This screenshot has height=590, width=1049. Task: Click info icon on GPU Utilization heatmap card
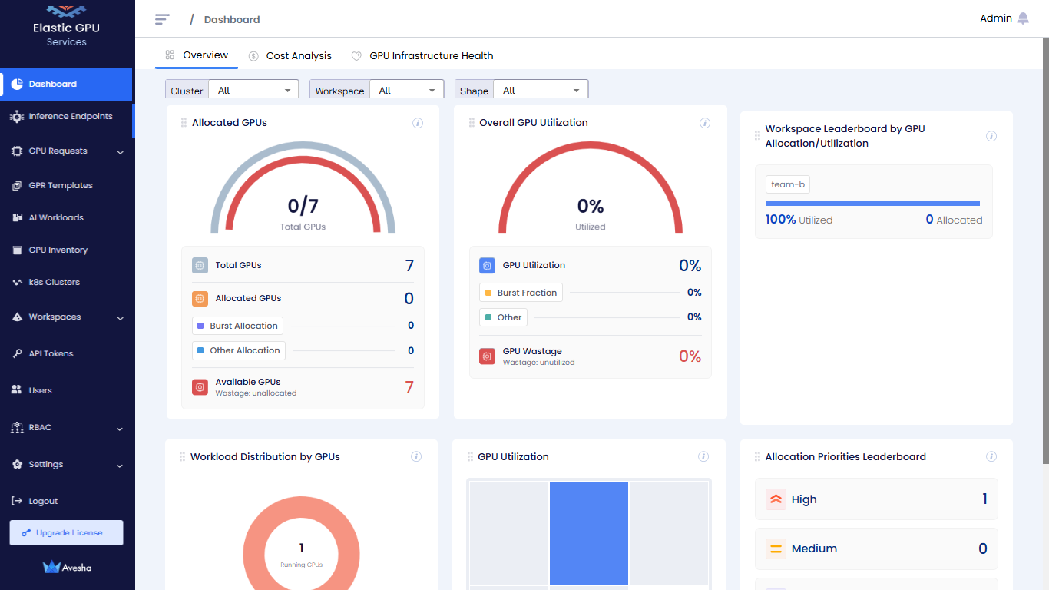coord(703,456)
